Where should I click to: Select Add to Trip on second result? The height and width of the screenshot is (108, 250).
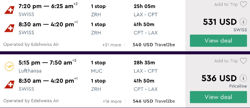(x=226, y=61)
